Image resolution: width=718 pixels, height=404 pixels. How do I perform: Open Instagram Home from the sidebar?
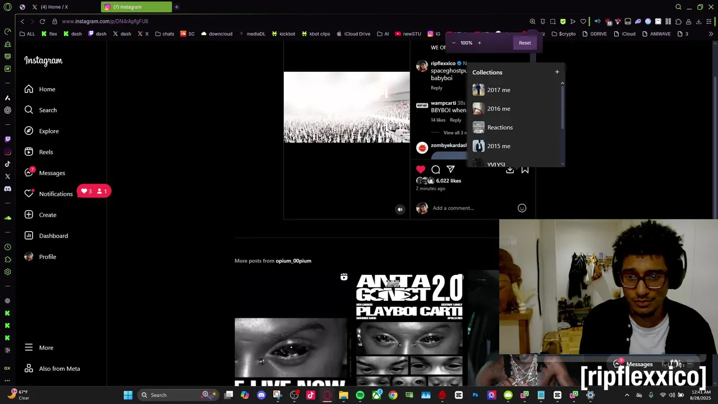pos(40,89)
